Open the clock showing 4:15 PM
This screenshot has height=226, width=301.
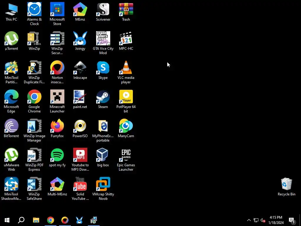(276, 220)
